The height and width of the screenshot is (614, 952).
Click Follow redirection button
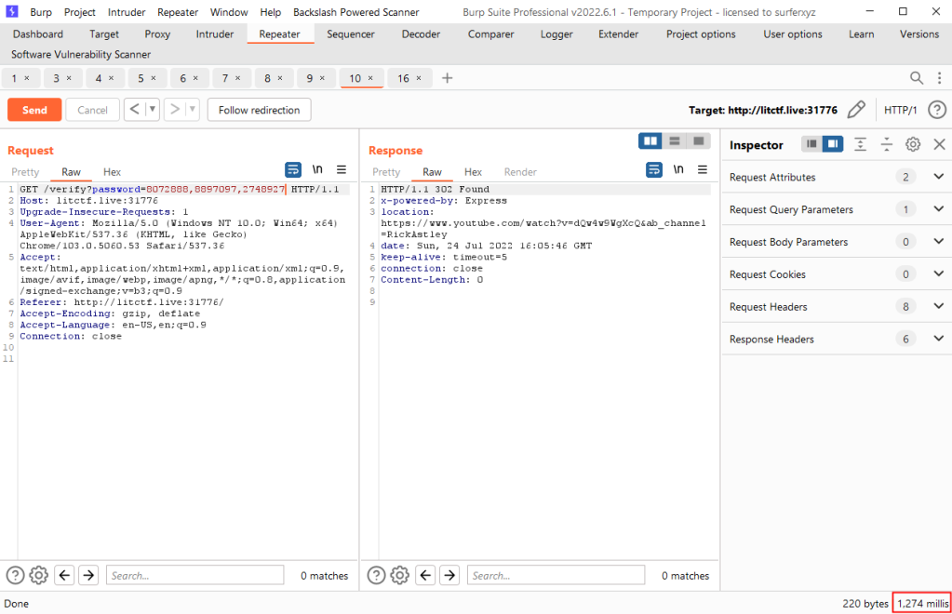click(x=259, y=110)
